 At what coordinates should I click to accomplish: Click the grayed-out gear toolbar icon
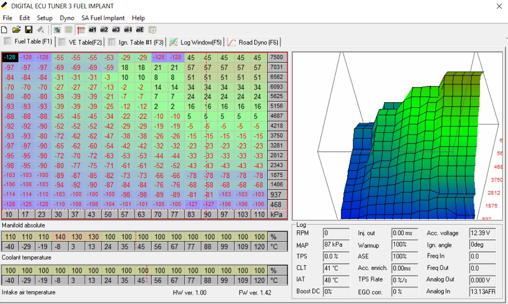point(152,30)
